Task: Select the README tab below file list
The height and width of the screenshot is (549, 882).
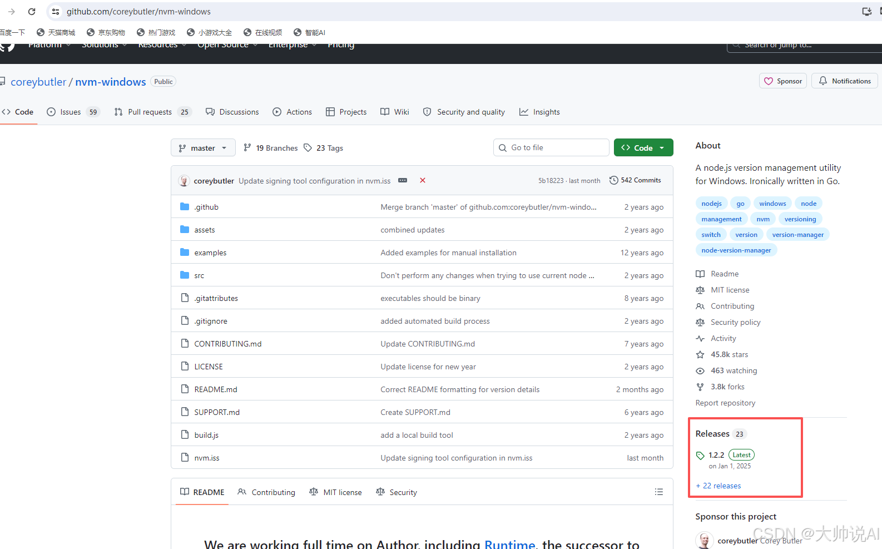Action: [x=202, y=492]
